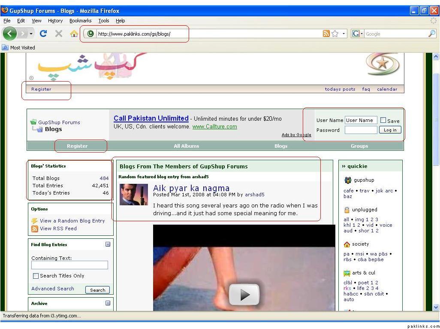Enable the Save login checkbox

(383, 121)
